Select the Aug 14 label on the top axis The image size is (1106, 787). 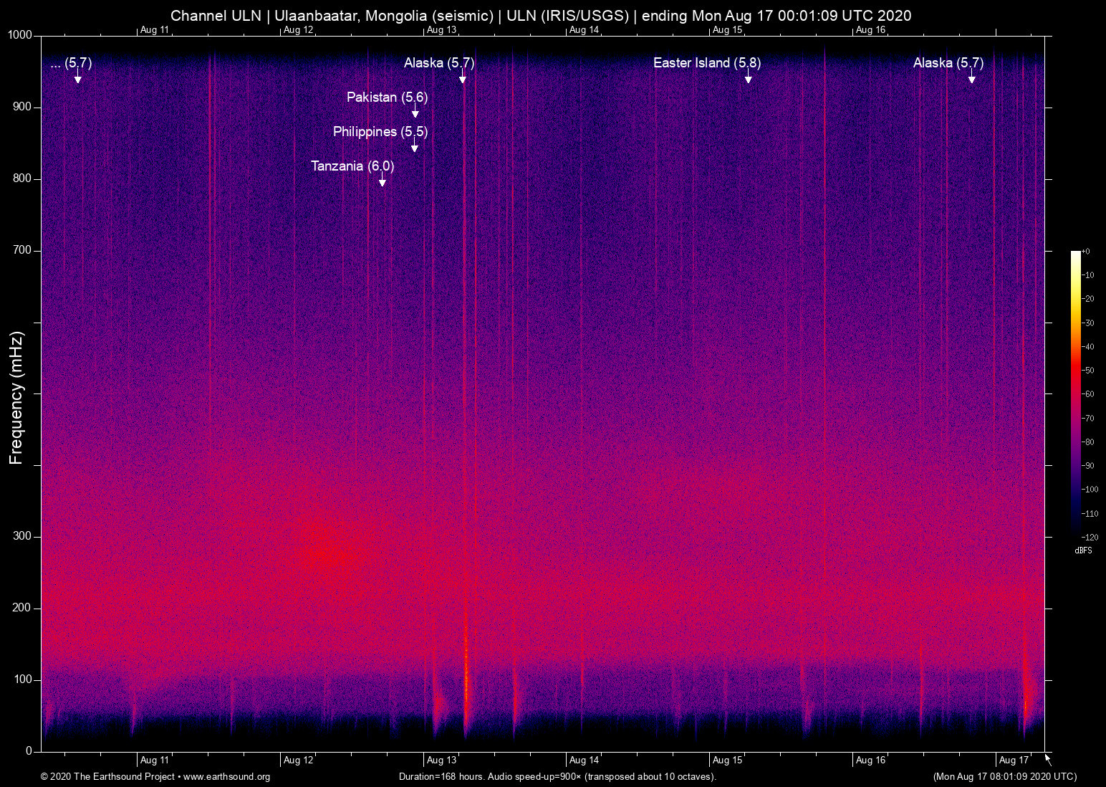click(584, 30)
